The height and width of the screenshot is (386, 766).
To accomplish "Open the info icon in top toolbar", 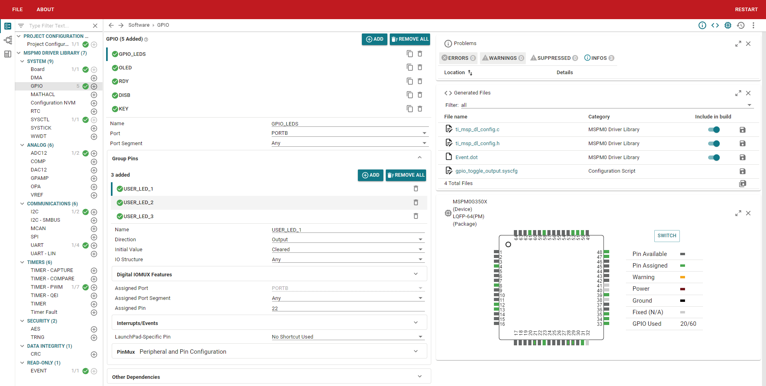I will point(702,26).
